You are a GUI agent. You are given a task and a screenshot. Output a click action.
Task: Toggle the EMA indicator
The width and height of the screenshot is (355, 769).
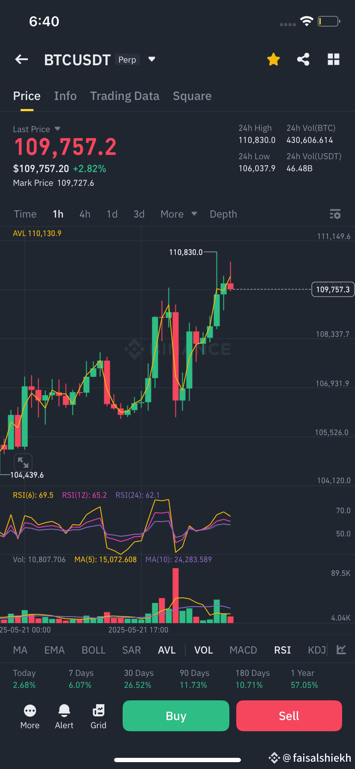54,650
